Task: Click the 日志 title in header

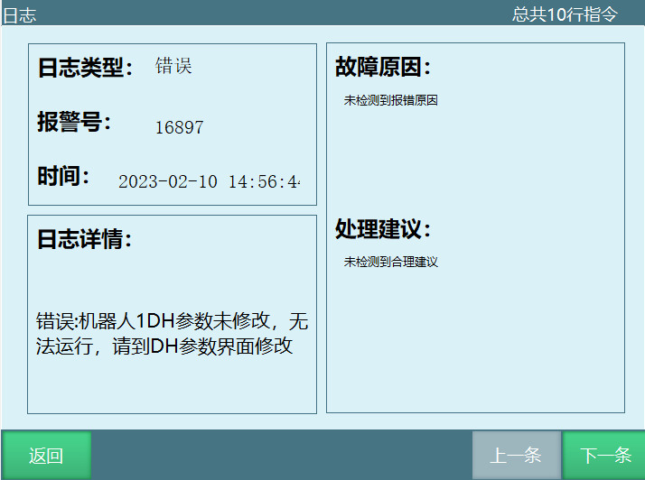Action: click(x=19, y=14)
